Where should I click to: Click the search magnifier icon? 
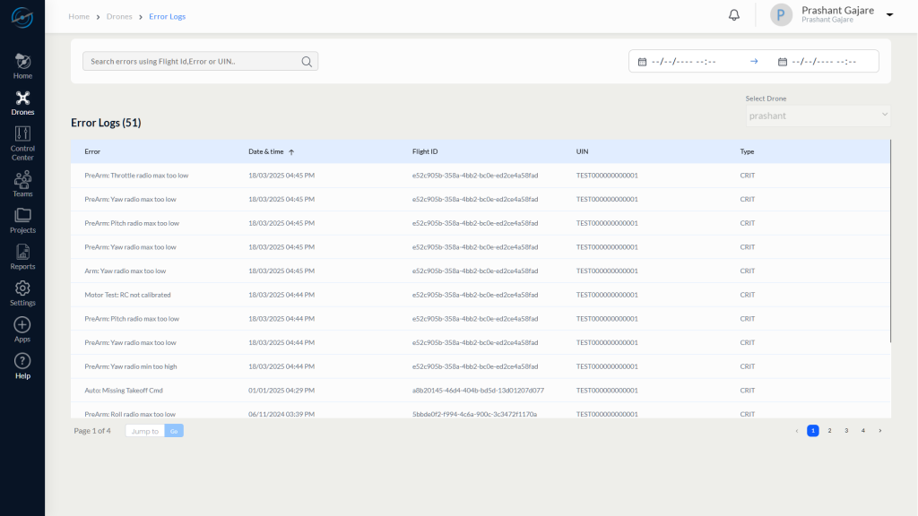(x=307, y=61)
